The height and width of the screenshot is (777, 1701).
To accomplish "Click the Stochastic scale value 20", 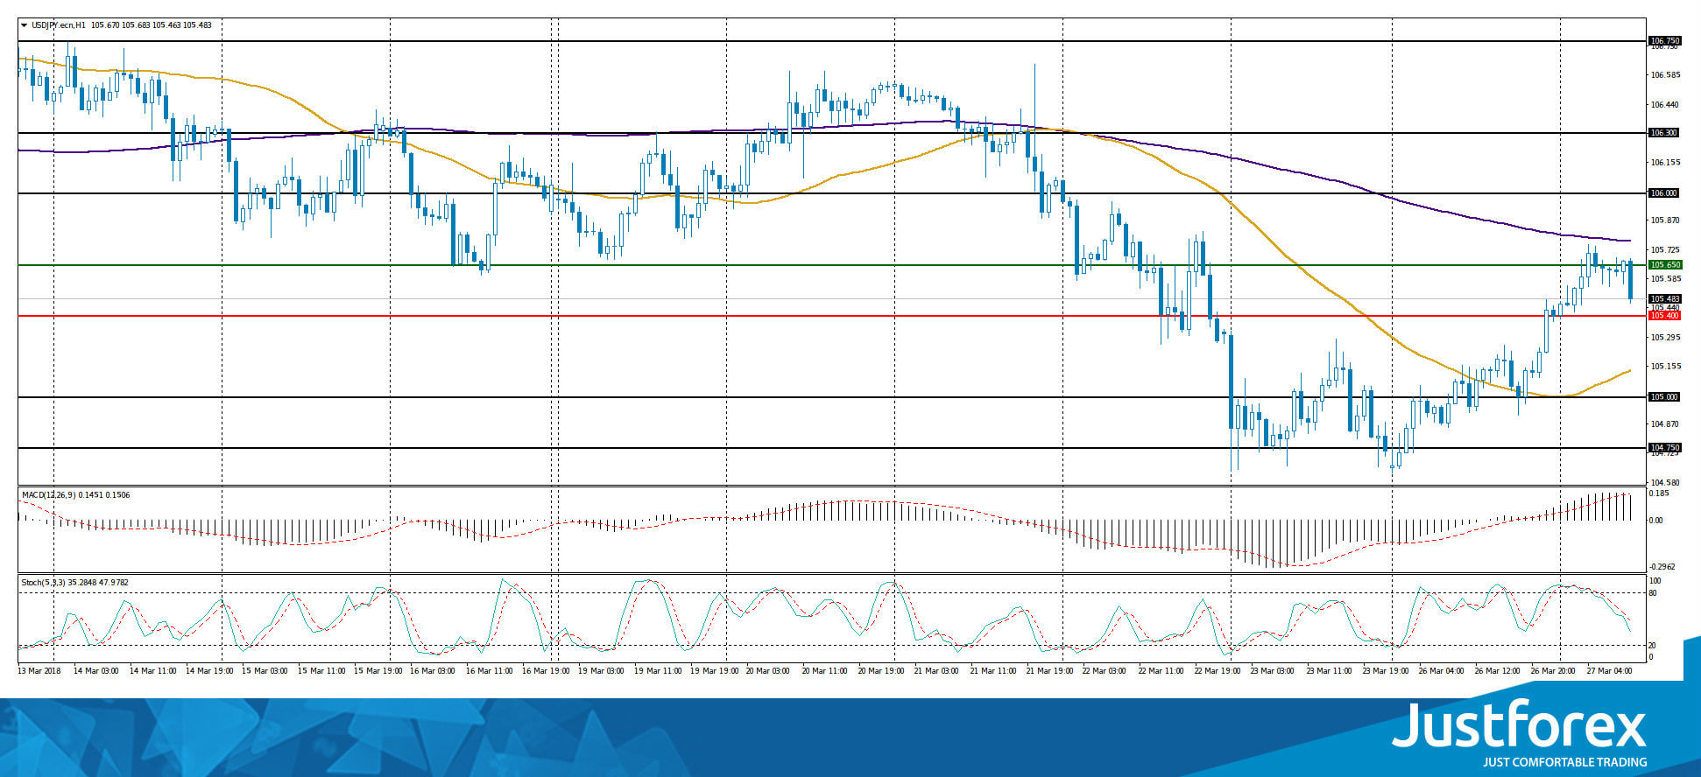I will coord(1653,646).
